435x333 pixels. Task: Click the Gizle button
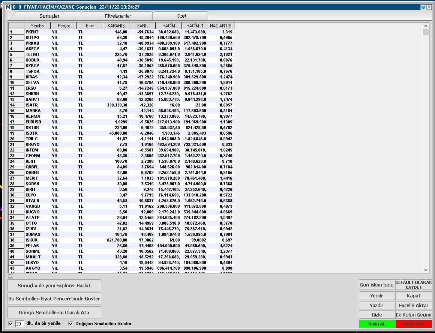377,315
